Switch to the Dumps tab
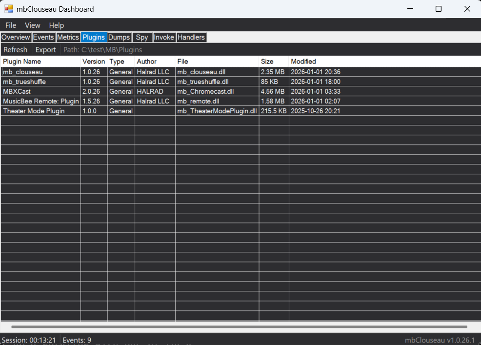The height and width of the screenshot is (345, 481). 119,37
